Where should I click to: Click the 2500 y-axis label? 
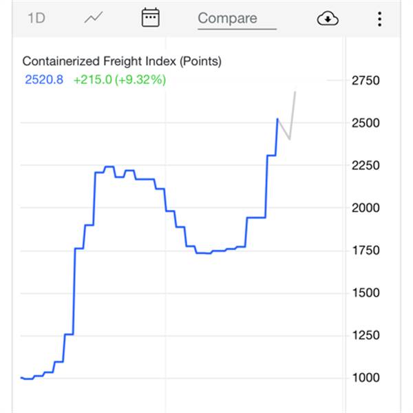coord(366,123)
